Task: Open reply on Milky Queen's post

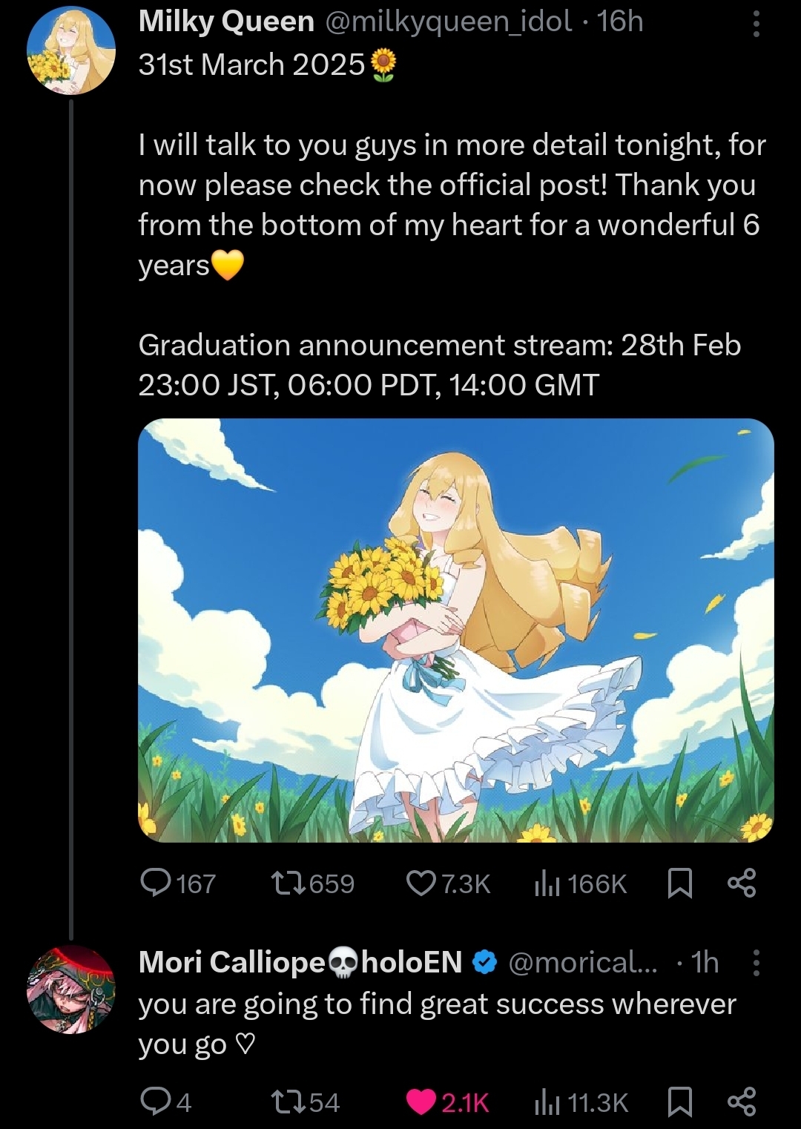Action: coord(178,883)
